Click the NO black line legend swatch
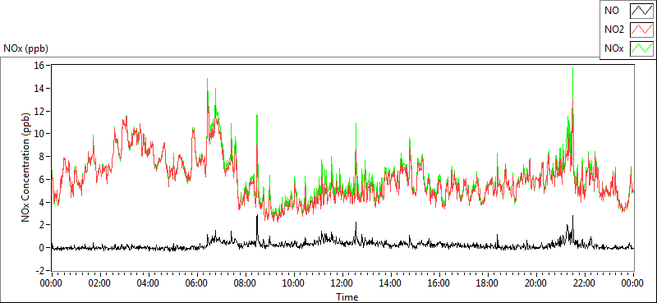657x303 pixels. click(641, 11)
